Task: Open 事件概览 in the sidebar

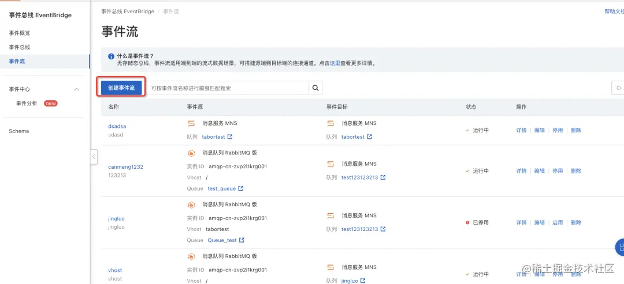Action: click(x=20, y=33)
